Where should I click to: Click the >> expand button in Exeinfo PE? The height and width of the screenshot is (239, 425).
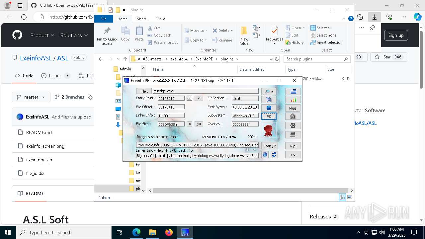(x=293, y=155)
